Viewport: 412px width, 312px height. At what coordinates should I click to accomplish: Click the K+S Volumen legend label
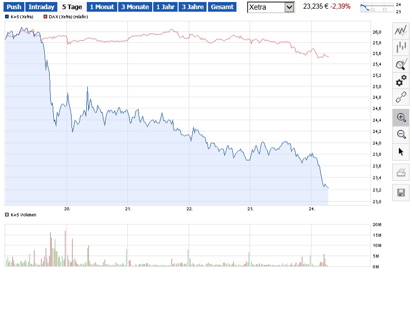pos(23,214)
